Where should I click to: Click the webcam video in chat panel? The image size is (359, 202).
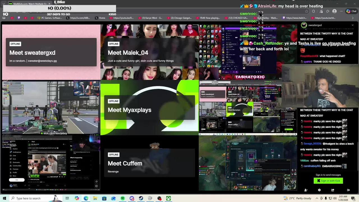(x=320, y=86)
